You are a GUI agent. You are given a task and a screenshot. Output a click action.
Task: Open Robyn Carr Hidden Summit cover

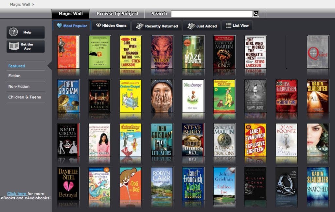pos(162,184)
